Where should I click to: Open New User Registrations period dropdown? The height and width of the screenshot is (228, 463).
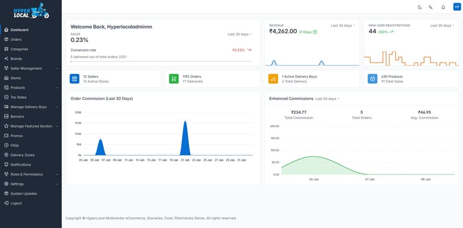click(442, 25)
